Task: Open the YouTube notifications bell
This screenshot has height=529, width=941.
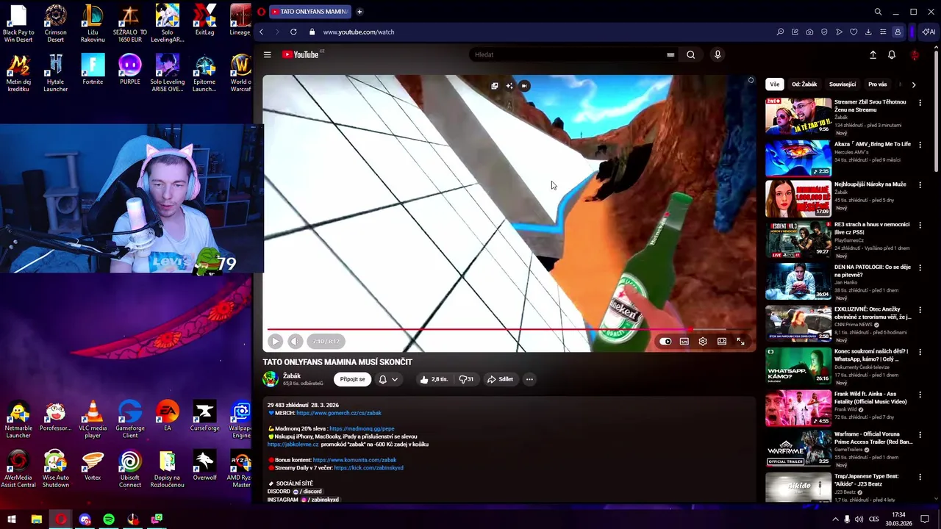Action: 892,54
